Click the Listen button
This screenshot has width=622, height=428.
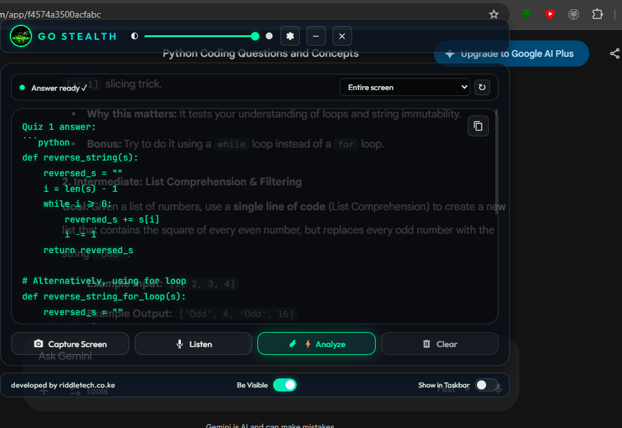[x=193, y=344]
